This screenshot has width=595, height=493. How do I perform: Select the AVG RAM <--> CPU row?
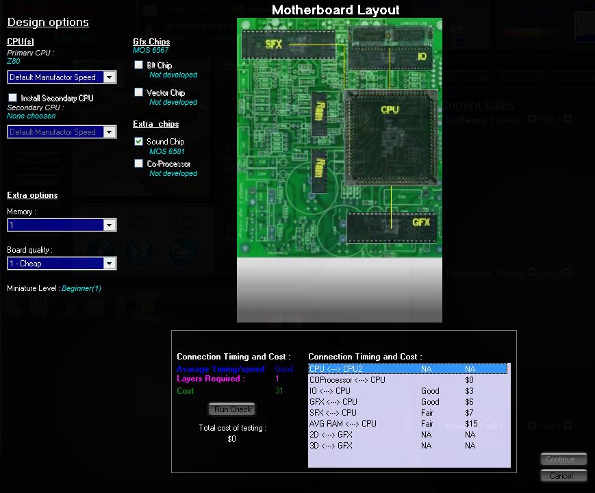pos(408,424)
